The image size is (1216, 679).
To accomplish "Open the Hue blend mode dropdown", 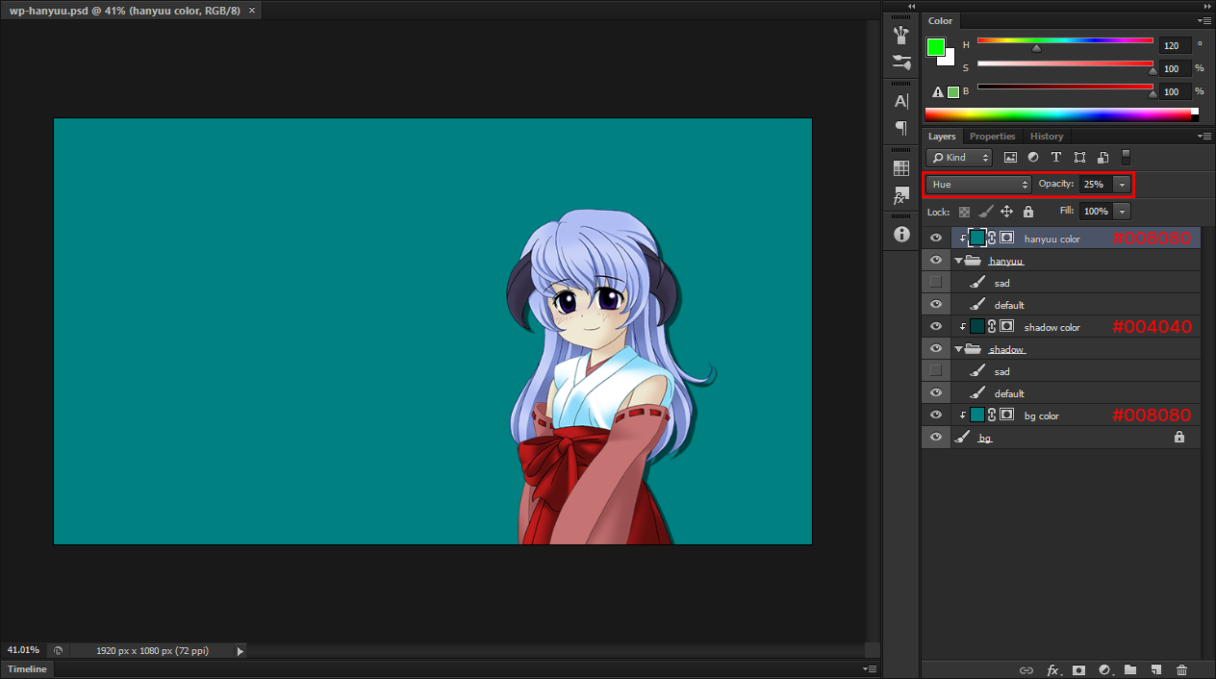I will coord(978,184).
